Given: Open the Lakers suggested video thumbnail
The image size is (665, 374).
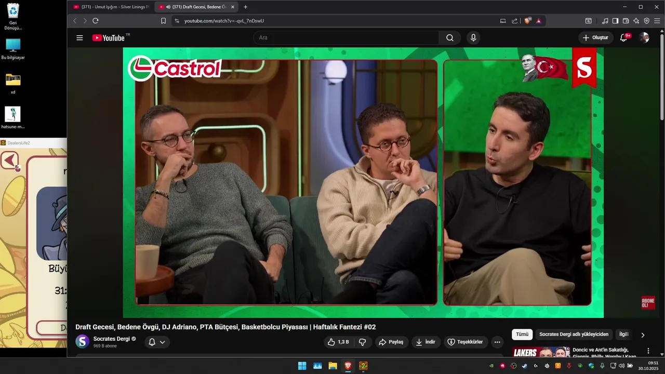Looking at the screenshot, I should point(540,353).
